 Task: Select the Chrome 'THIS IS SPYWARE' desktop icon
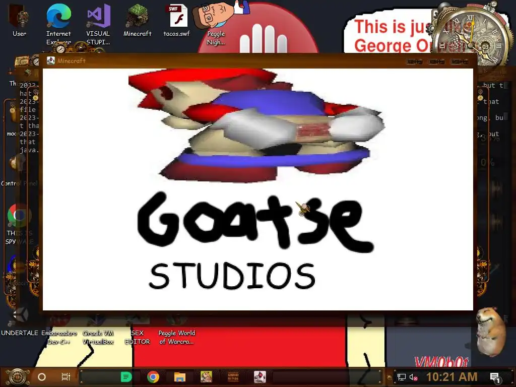click(x=20, y=224)
